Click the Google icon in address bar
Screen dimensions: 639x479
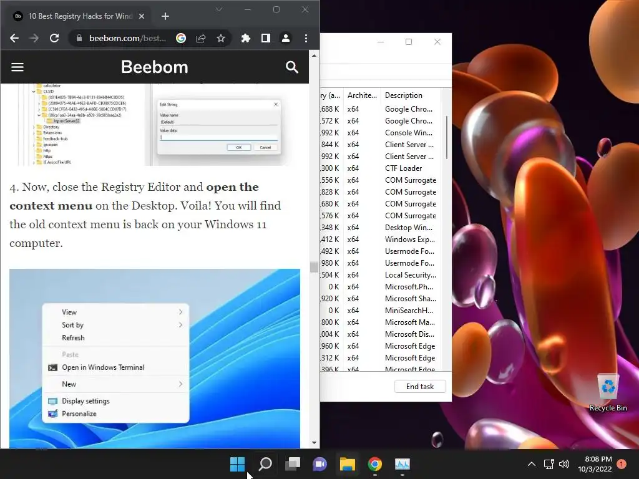181,38
